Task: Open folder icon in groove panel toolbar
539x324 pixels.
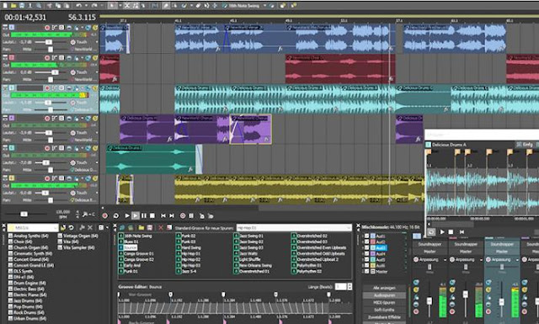Action: pos(141,228)
